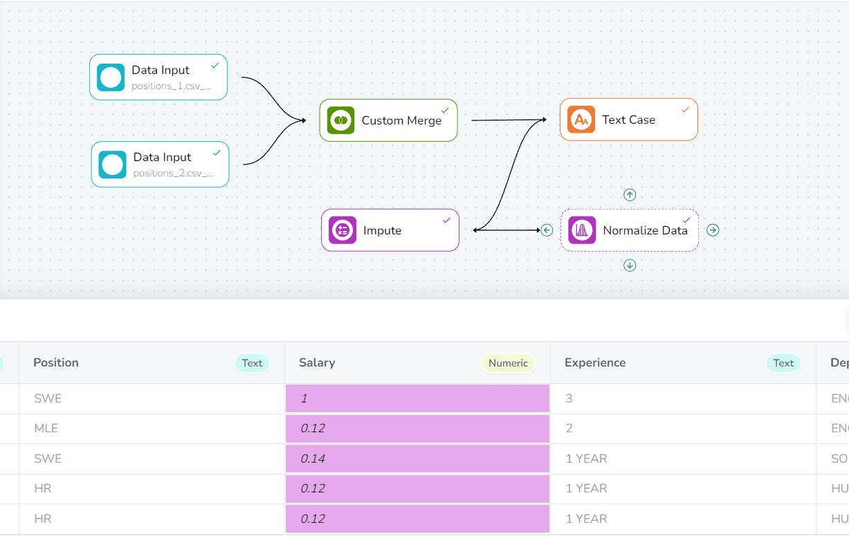849x536 pixels.
Task: Select the Data Input icon for positions_2.csv
Action: (x=112, y=164)
